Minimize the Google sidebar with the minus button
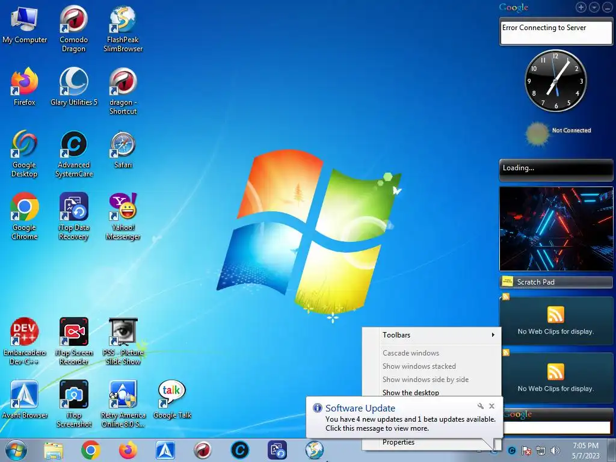 [608, 7]
